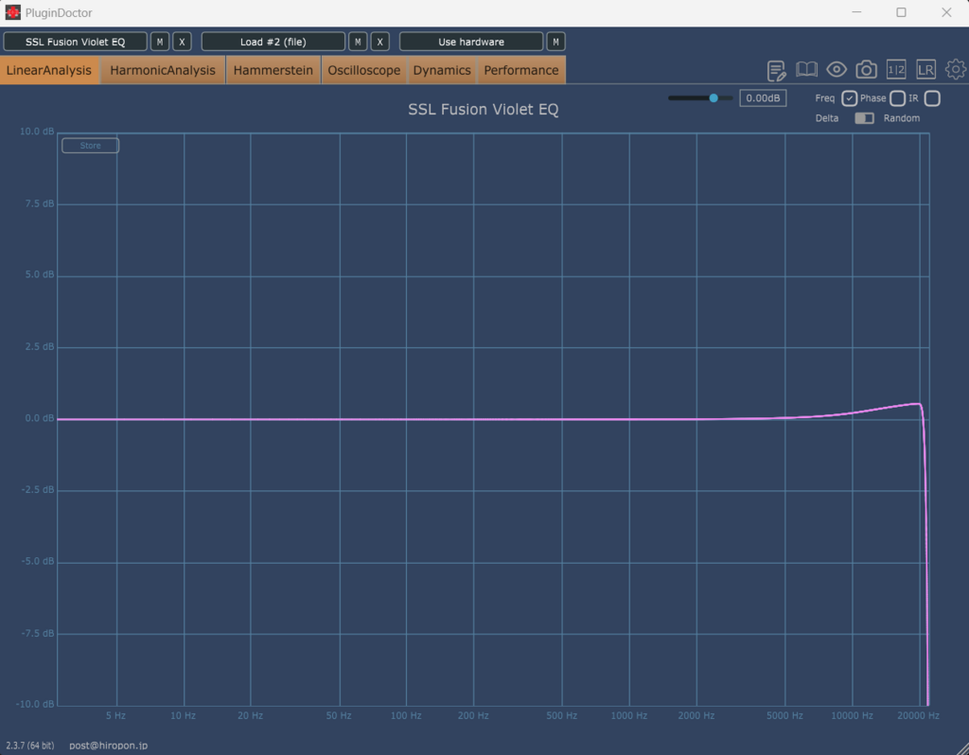This screenshot has height=755, width=969.
Task: Toggle the Freq checkbox
Action: pos(849,98)
